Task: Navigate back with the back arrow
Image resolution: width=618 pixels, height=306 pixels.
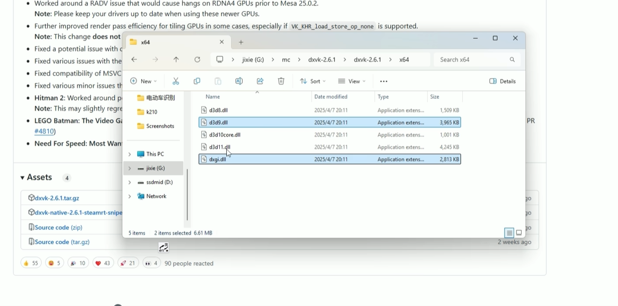Action: [x=134, y=60]
